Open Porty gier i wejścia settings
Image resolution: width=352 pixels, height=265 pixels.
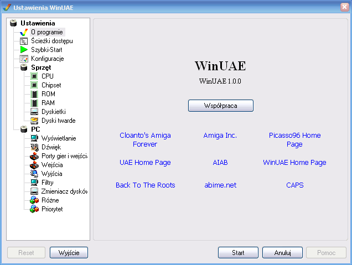tap(64, 156)
